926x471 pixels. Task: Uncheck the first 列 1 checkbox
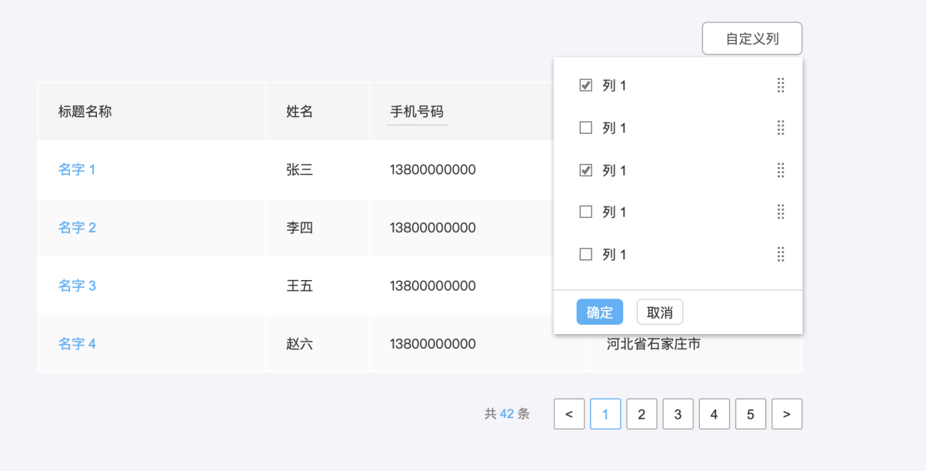[585, 85]
